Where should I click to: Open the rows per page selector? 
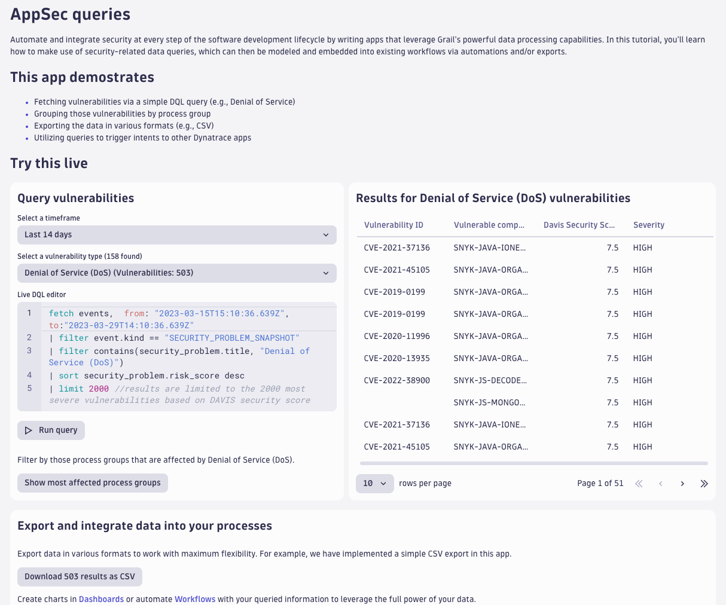[375, 484]
